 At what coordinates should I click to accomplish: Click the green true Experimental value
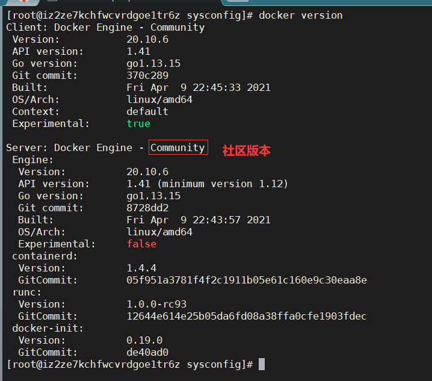pyautogui.click(x=138, y=123)
